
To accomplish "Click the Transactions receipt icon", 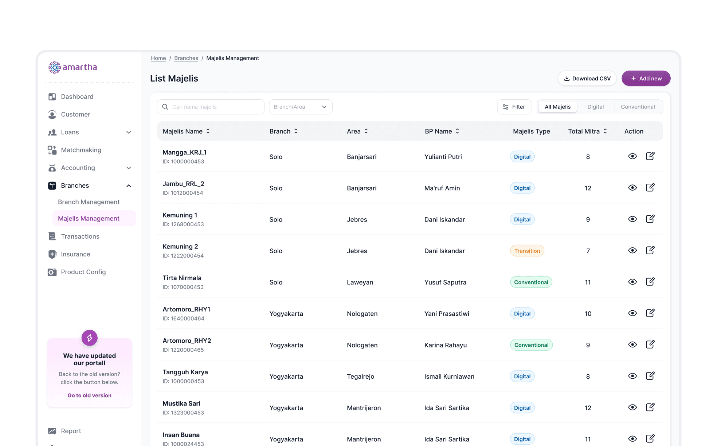I will pos(52,236).
